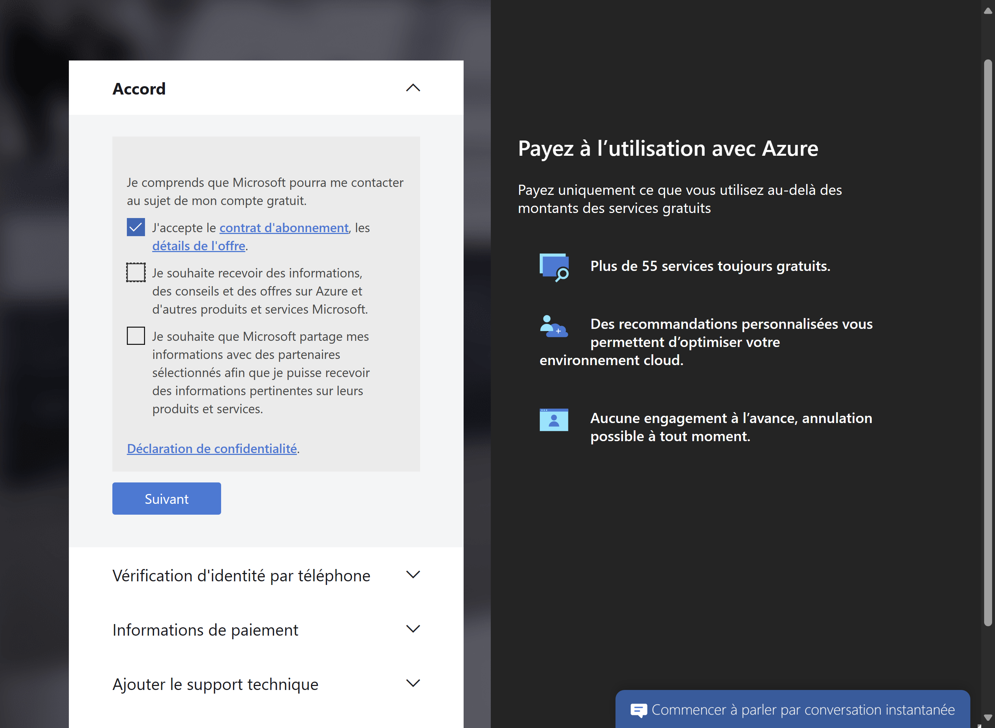Check the receive Azure information and offers checkbox

[x=136, y=272]
